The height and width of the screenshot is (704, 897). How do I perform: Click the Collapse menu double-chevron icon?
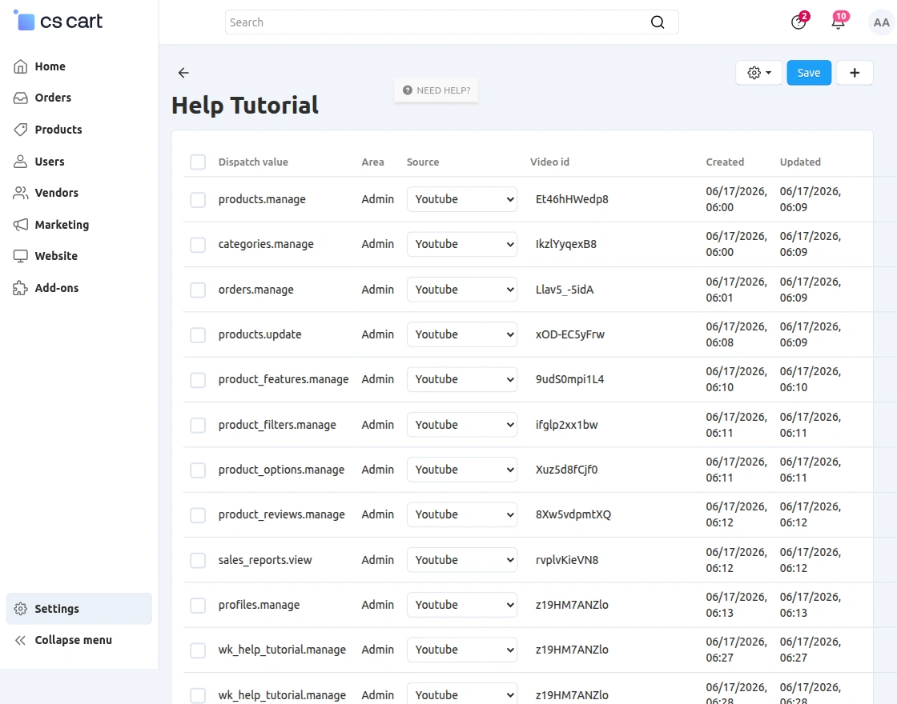[x=21, y=640]
